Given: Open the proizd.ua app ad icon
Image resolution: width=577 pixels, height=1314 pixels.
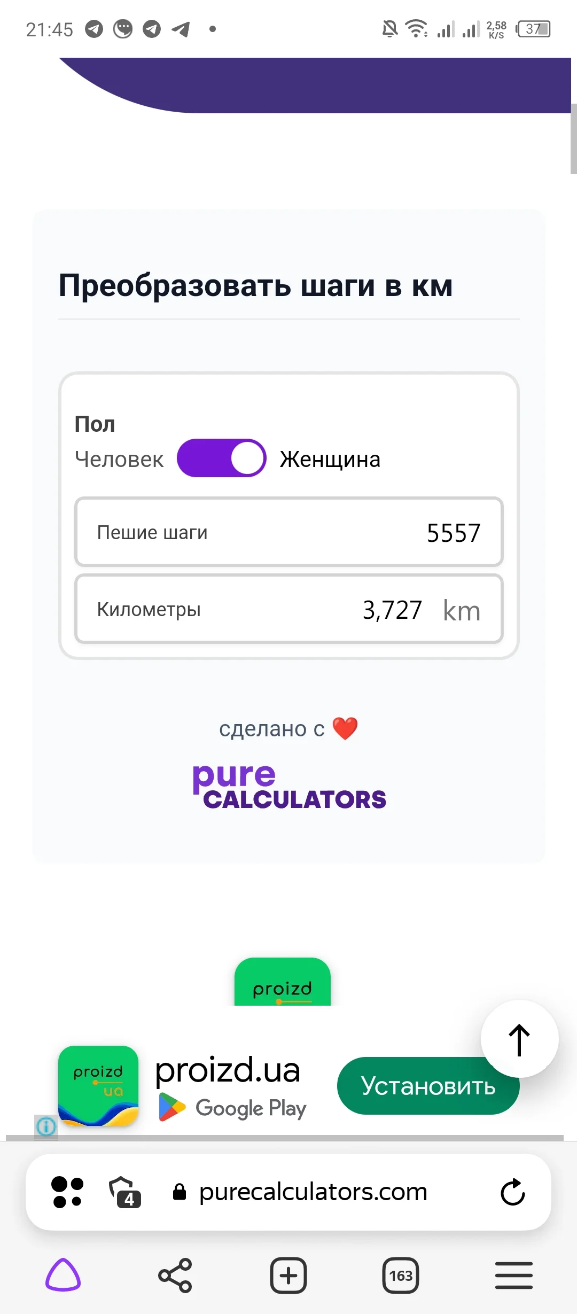Looking at the screenshot, I should [98, 1086].
